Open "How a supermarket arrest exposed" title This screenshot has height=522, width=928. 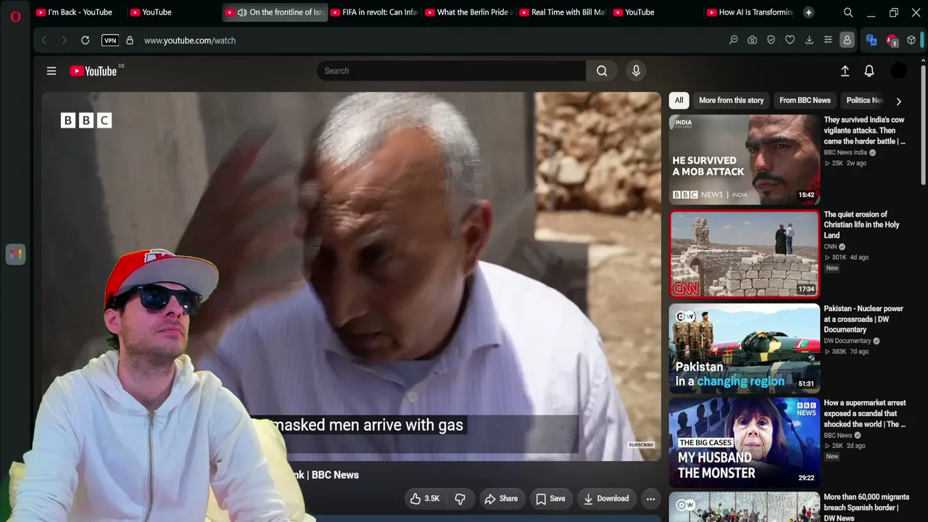tap(865, 413)
